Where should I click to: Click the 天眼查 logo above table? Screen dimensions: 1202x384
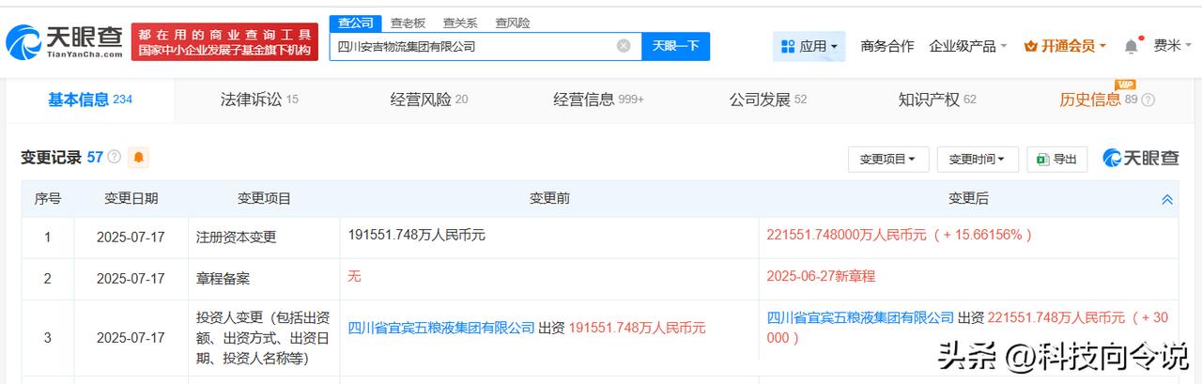pos(1142,158)
